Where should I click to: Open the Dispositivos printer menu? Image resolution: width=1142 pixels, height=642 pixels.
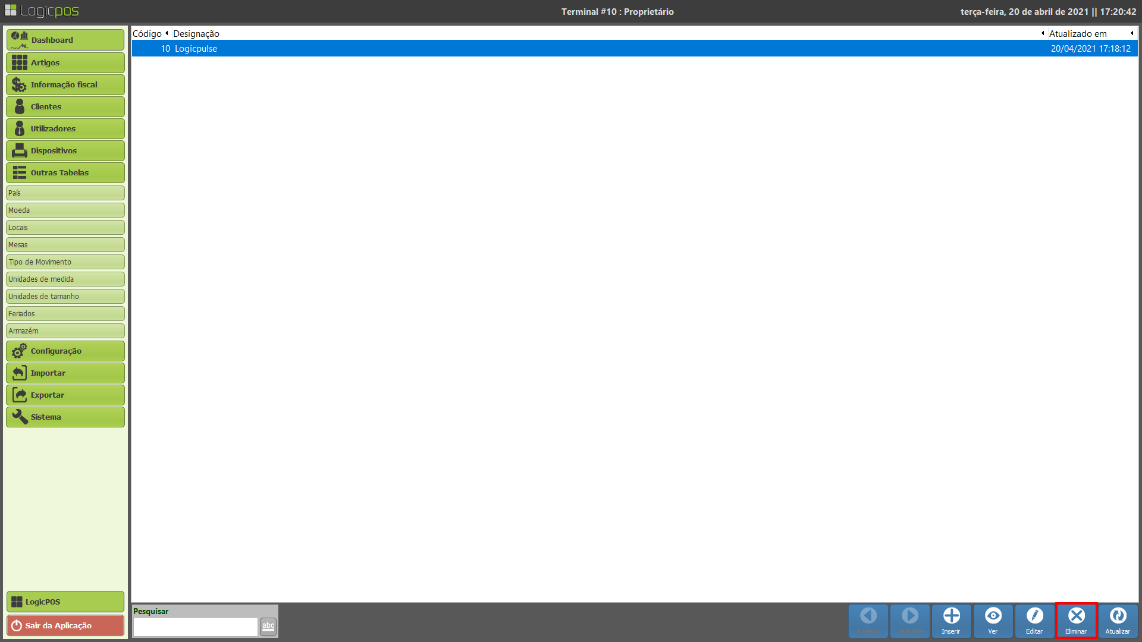point(65,150)
